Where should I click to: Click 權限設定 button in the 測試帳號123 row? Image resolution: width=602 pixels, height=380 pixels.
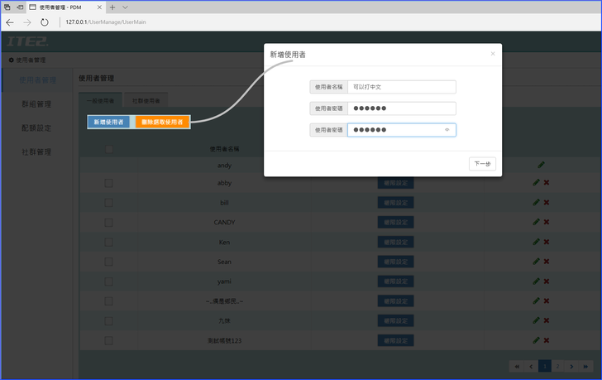pyautogui.click(x=395, y=340)
